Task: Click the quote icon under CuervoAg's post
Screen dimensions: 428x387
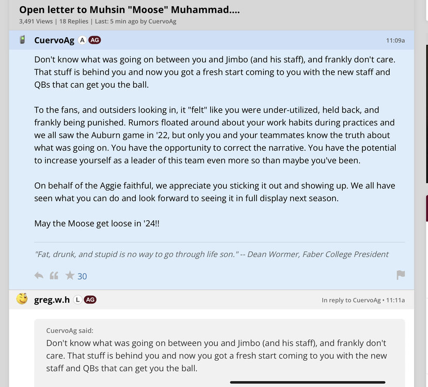Action: point(54,276)
